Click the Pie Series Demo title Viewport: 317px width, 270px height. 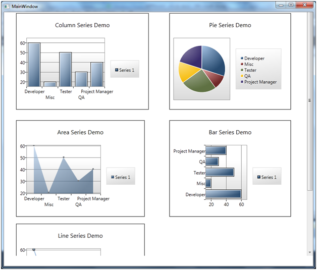[230, 25]
